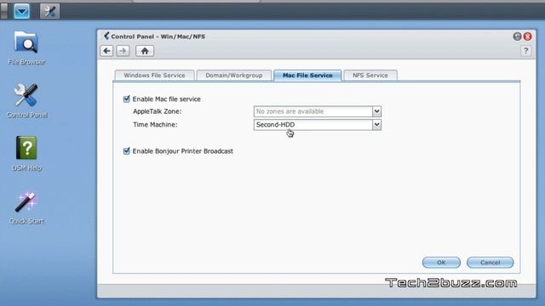
Task: Expand the AppleTalk Zone dropdown arrow
Action: click(376, 111)
